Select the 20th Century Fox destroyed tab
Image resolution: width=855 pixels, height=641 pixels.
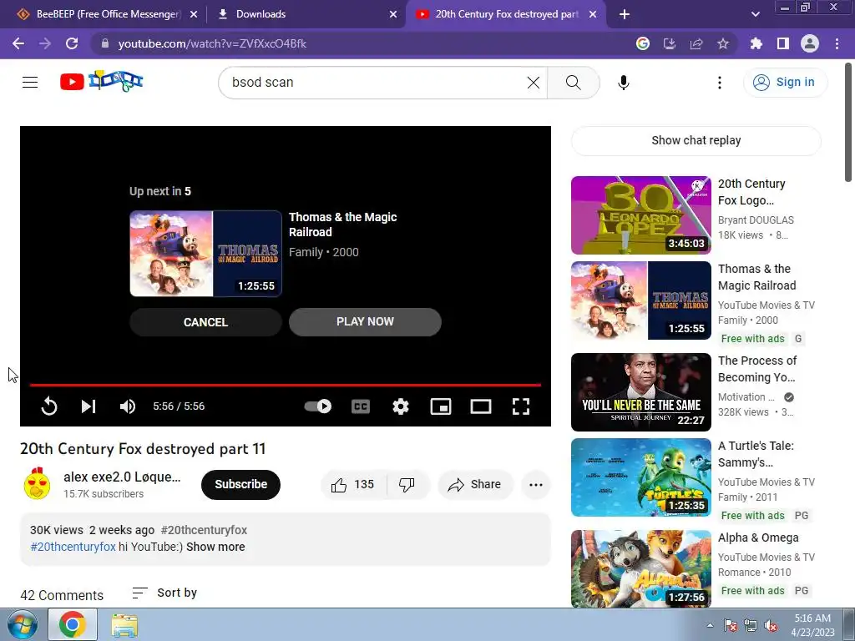click(504, 14)
